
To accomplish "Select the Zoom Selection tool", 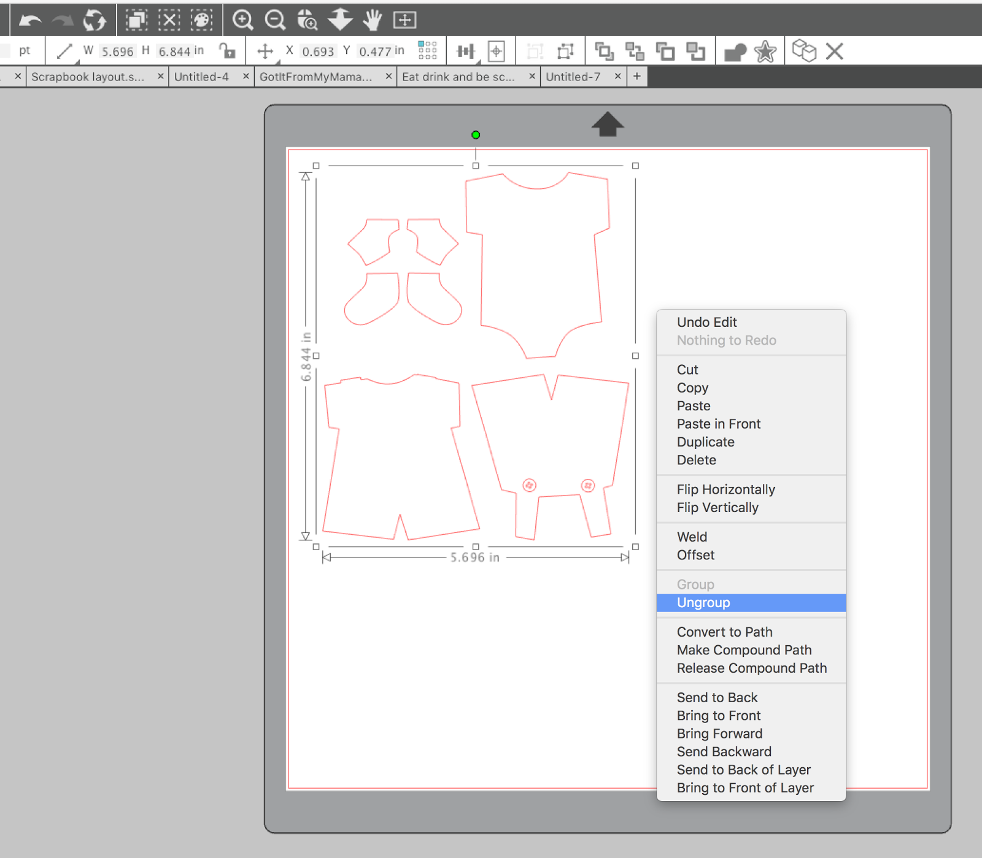I will 307,20.
